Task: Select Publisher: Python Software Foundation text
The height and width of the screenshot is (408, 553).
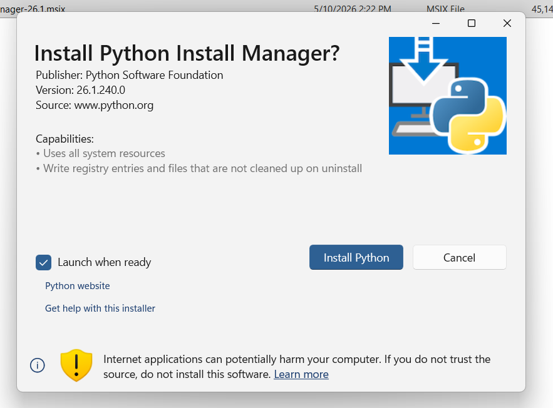Action: click(130, 75)
